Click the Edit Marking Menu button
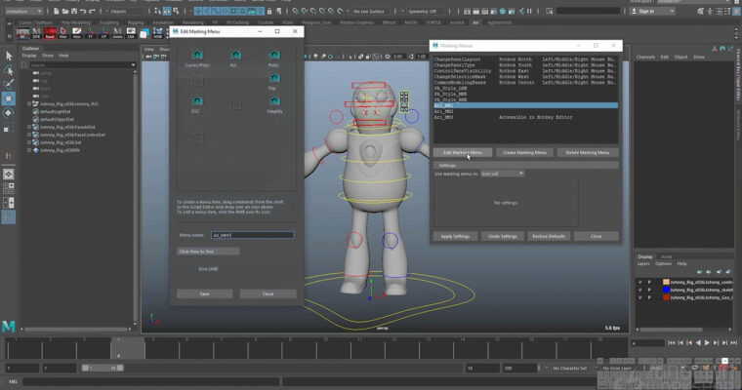This screenshot has height=390, width=742. tap(463, 152)
